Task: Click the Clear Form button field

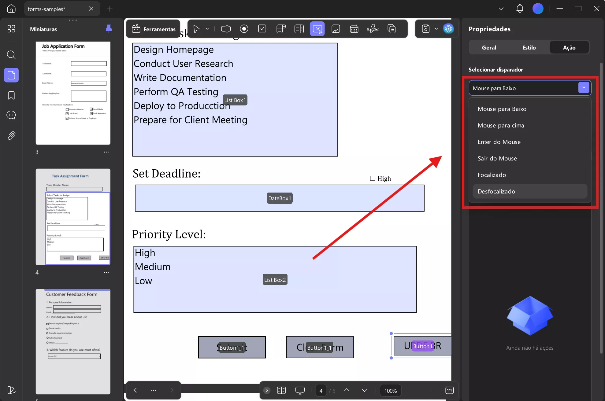Action: [320, 347]
